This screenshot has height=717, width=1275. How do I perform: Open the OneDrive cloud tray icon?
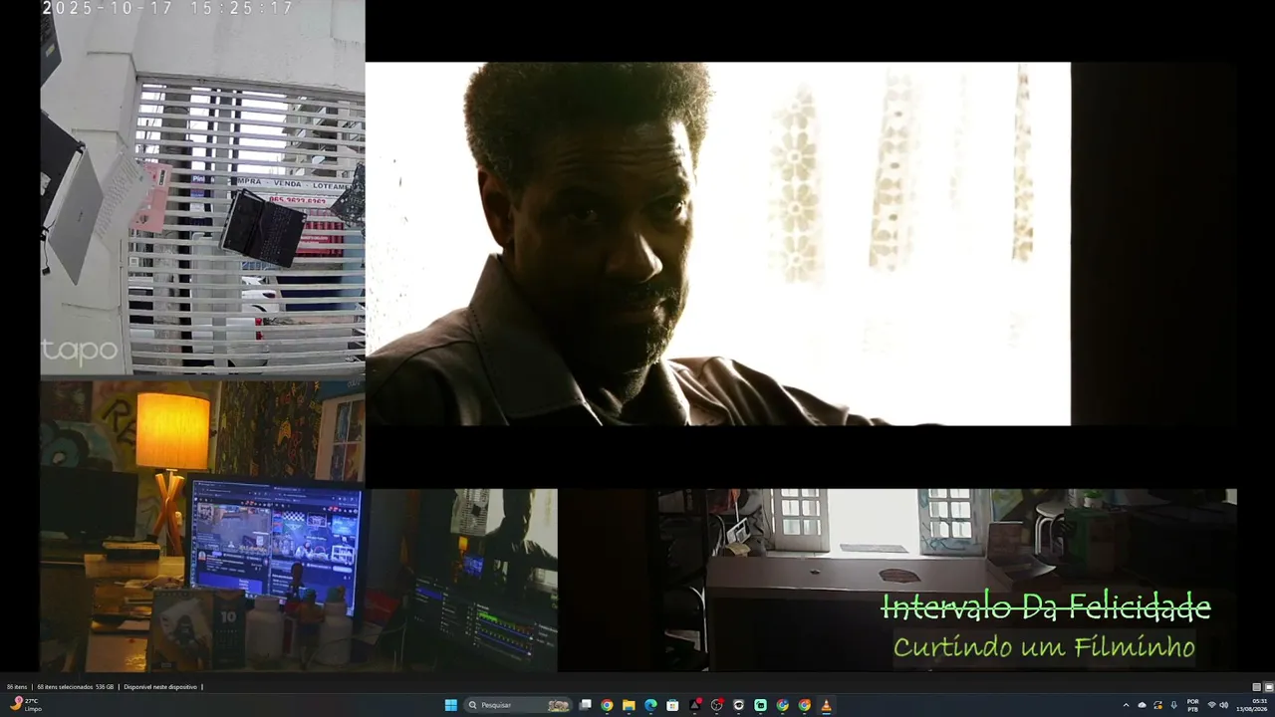pyautogui.click(x=1143, y=705)
